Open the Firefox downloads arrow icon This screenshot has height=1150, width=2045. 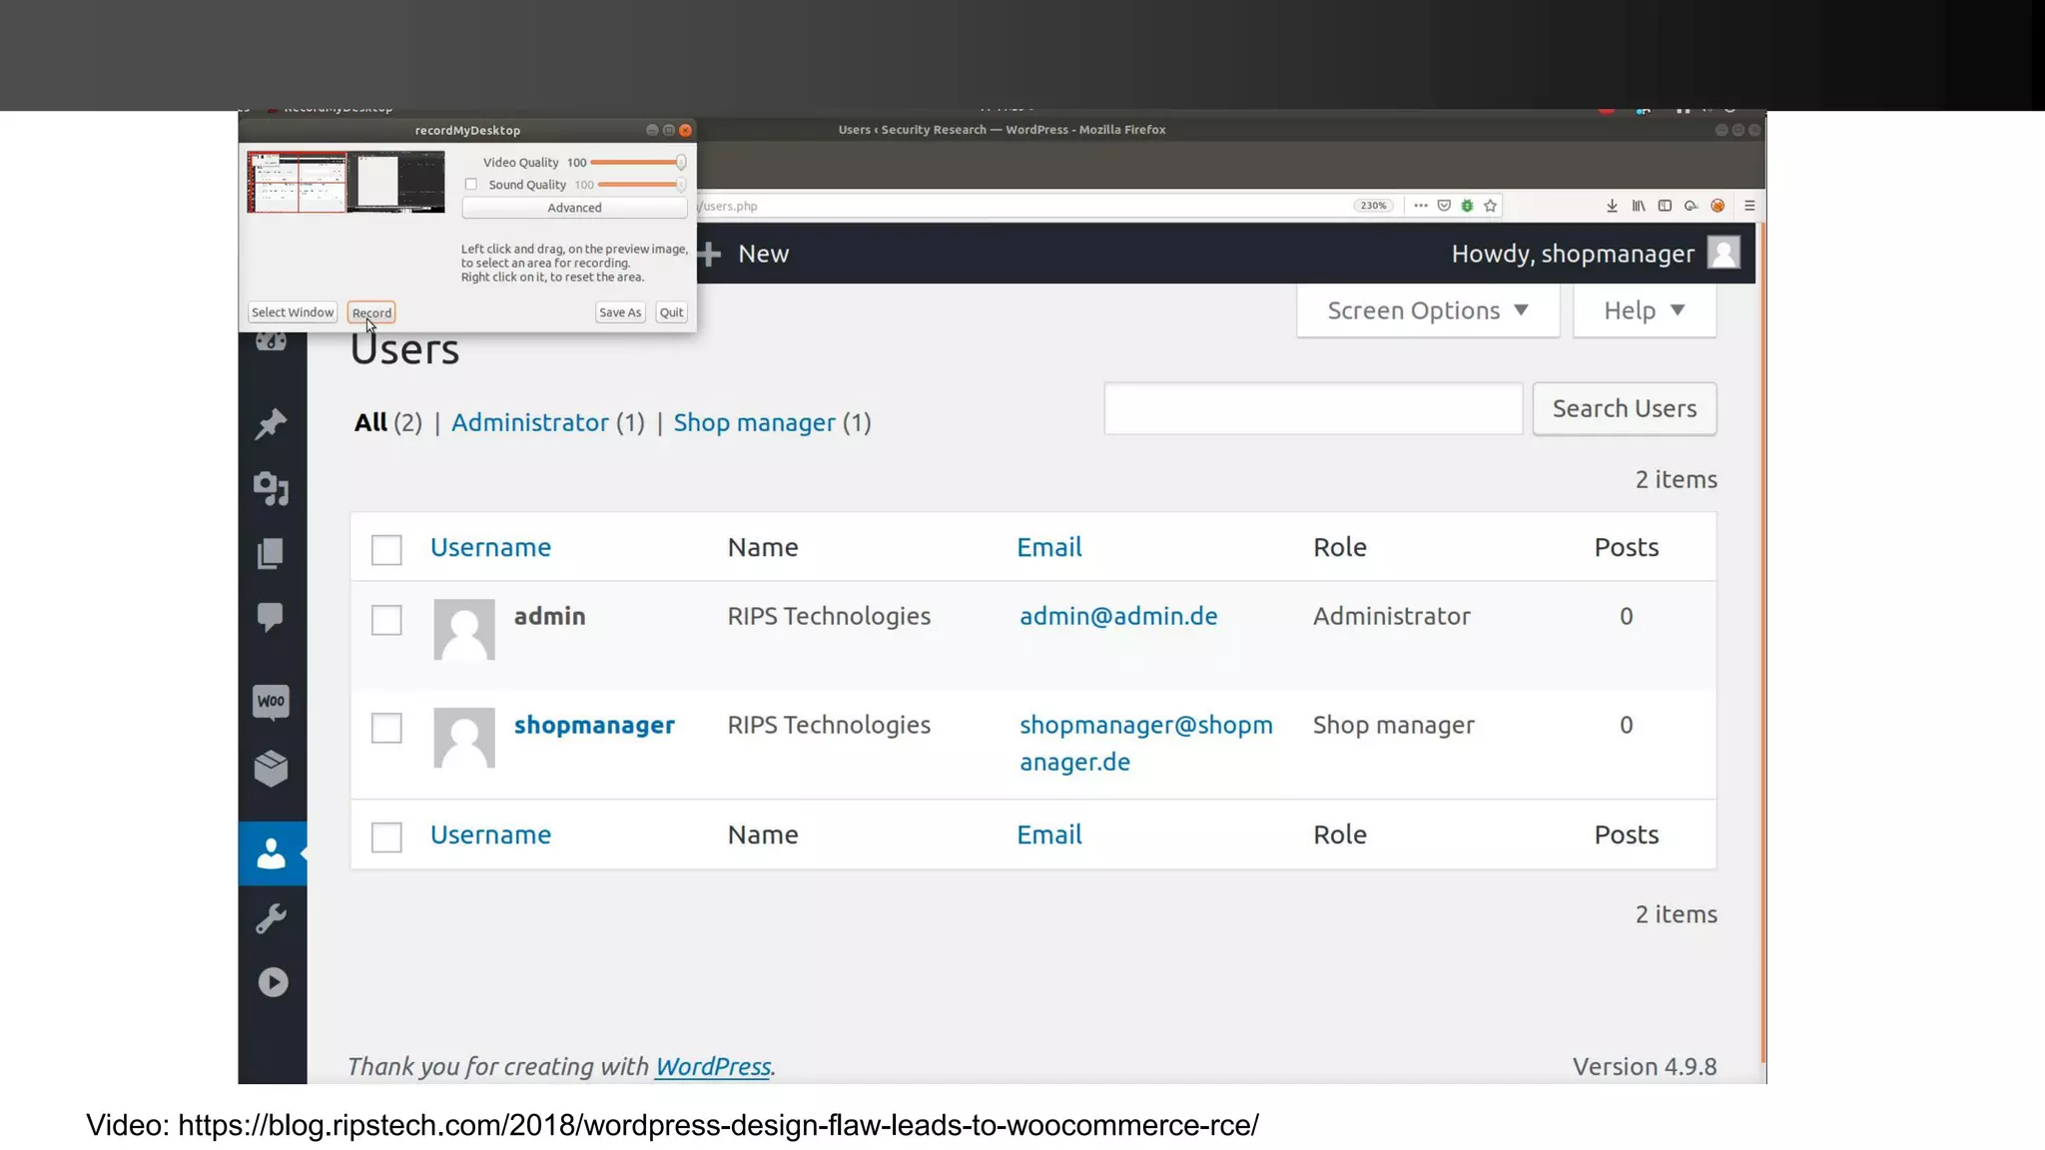click(x=1612, y=206)
